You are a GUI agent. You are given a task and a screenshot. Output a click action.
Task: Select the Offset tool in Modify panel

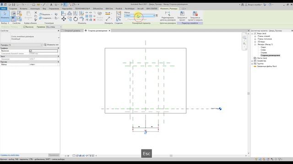[x=70, y=13]
